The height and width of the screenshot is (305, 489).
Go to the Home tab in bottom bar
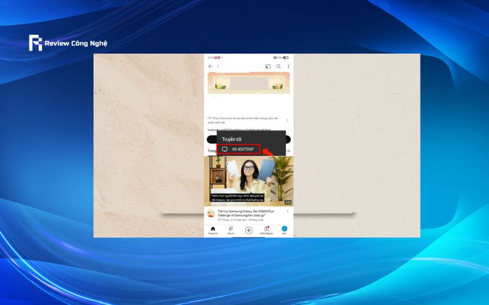click(x=213, y=231)
